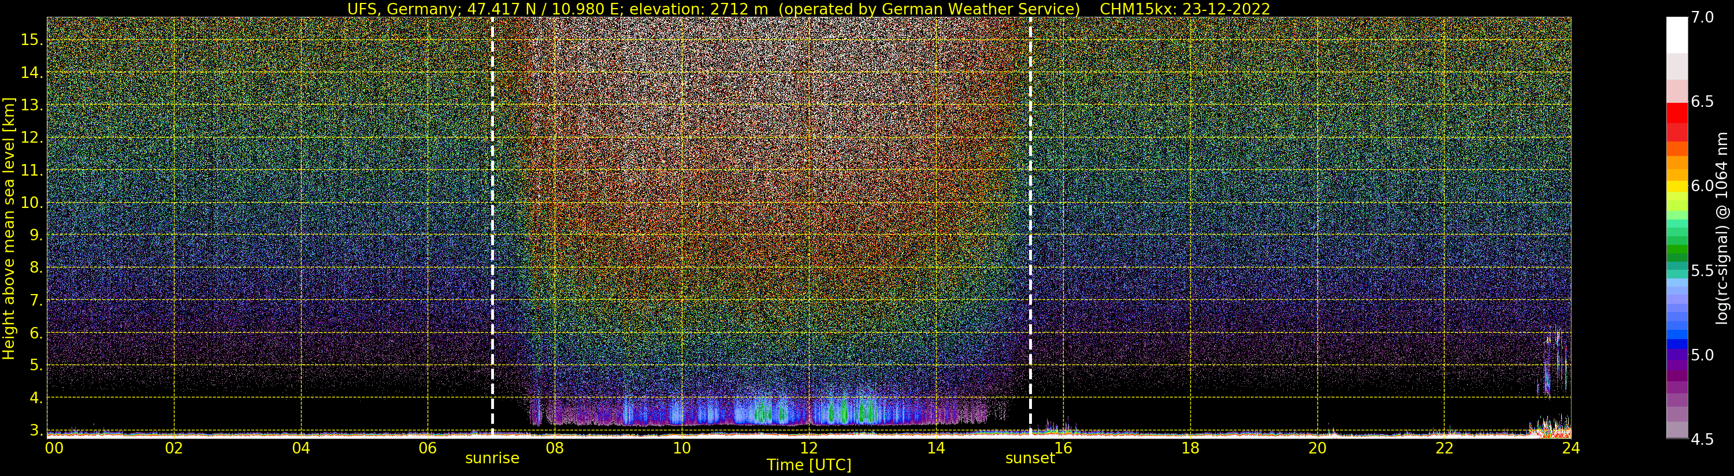
Task: Click the 08 hour tick on the time axis
Action: [555, 448]
